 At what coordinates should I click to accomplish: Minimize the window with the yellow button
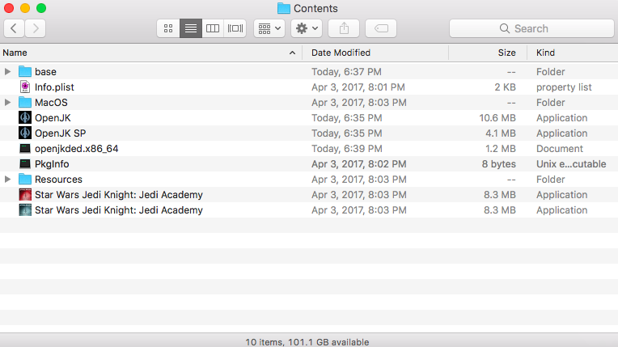pyautogui.click(x=25, y=8)
